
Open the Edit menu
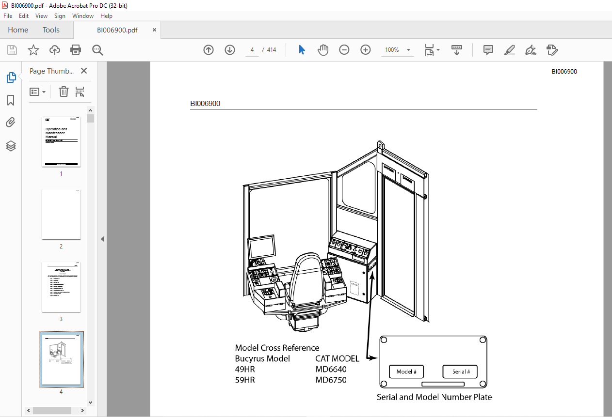pos(24,16)
